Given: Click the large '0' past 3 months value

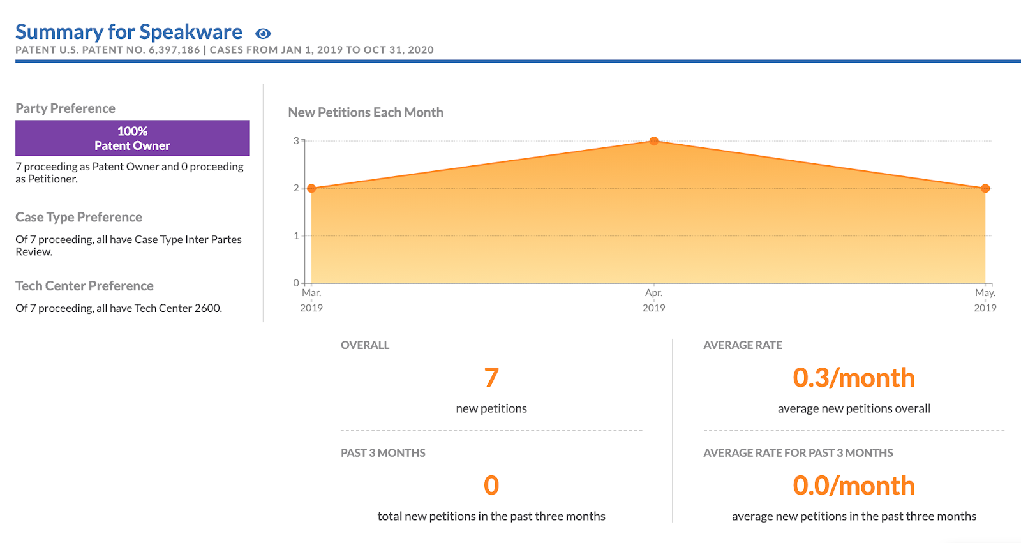Looking at the screenshot, I should [x=491, y=486].
